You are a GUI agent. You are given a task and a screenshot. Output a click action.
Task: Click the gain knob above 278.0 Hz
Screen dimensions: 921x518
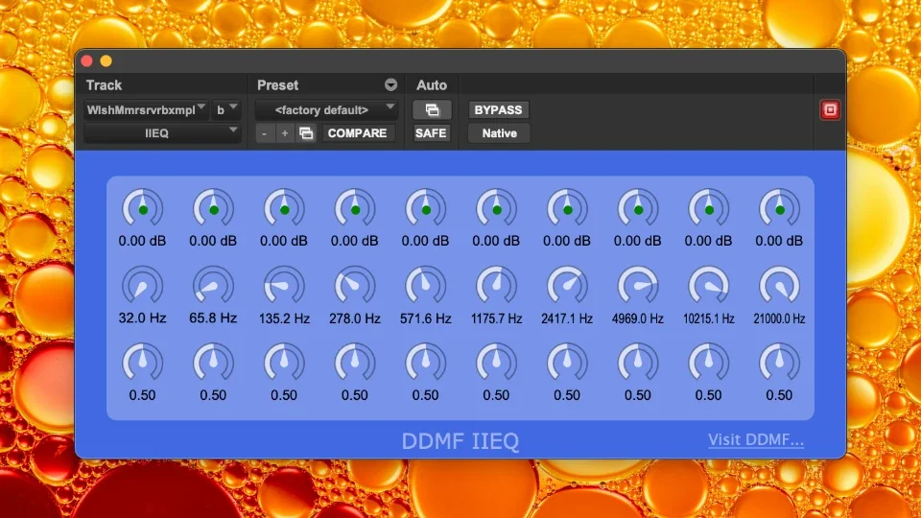click(x=355, y=208)
